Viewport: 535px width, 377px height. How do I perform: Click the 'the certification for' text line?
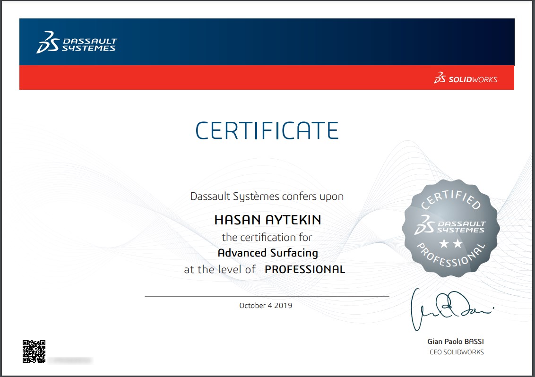267,237
